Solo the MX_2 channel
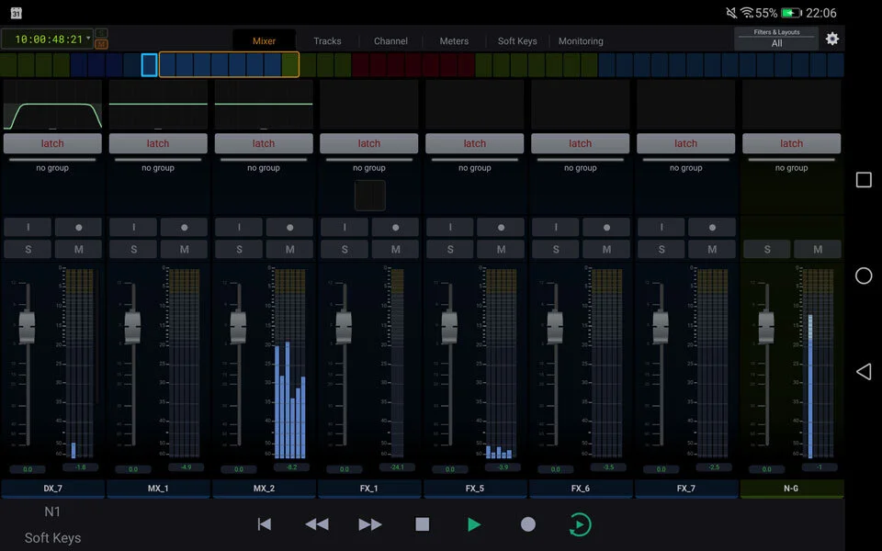The height and width of the screenshot is (551, 882). pos(239,249)
